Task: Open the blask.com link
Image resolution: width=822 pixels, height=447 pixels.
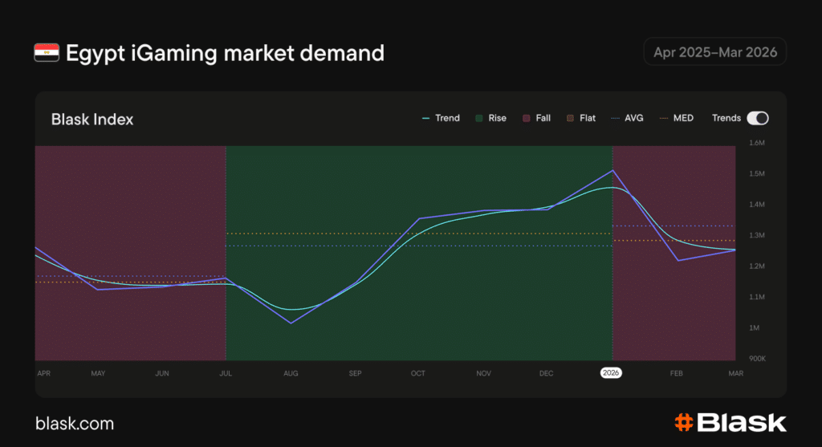Action: point(75,423)
